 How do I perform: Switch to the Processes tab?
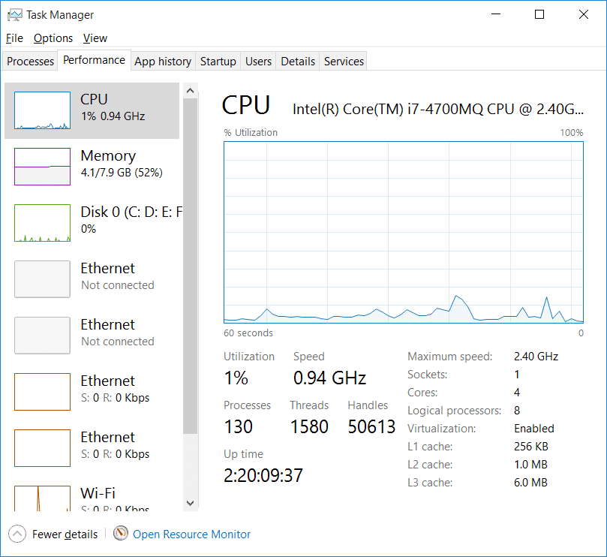(x=30, y=62)
